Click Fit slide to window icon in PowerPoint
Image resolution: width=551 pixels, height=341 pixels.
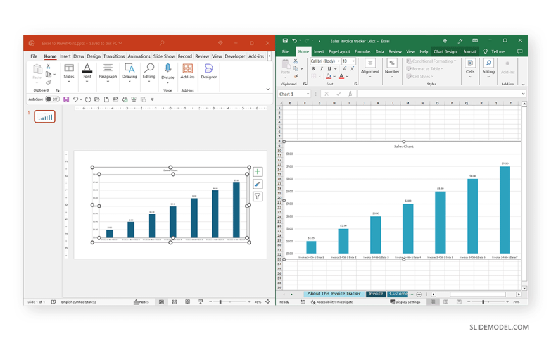click(x=268, y=302)
